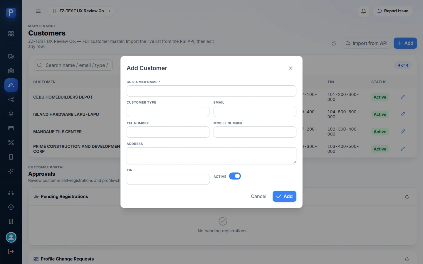The width and height of the screenshot is (423, 264).
Task: Focus the Tel Number field
Action: [x=168, y=132]
